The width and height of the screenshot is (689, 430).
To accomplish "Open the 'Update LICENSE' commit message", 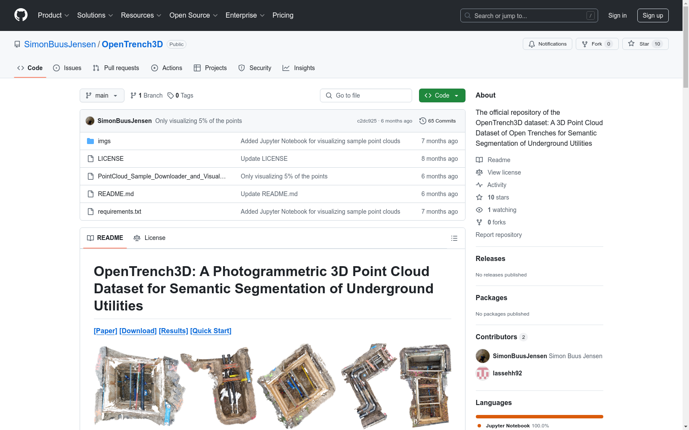I will point(264,159).
